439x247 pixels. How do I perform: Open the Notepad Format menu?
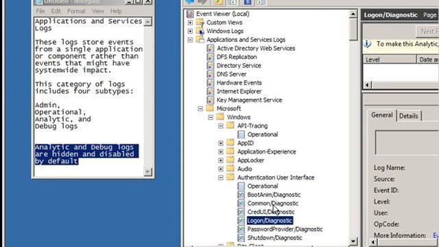[x=76, y=11]
